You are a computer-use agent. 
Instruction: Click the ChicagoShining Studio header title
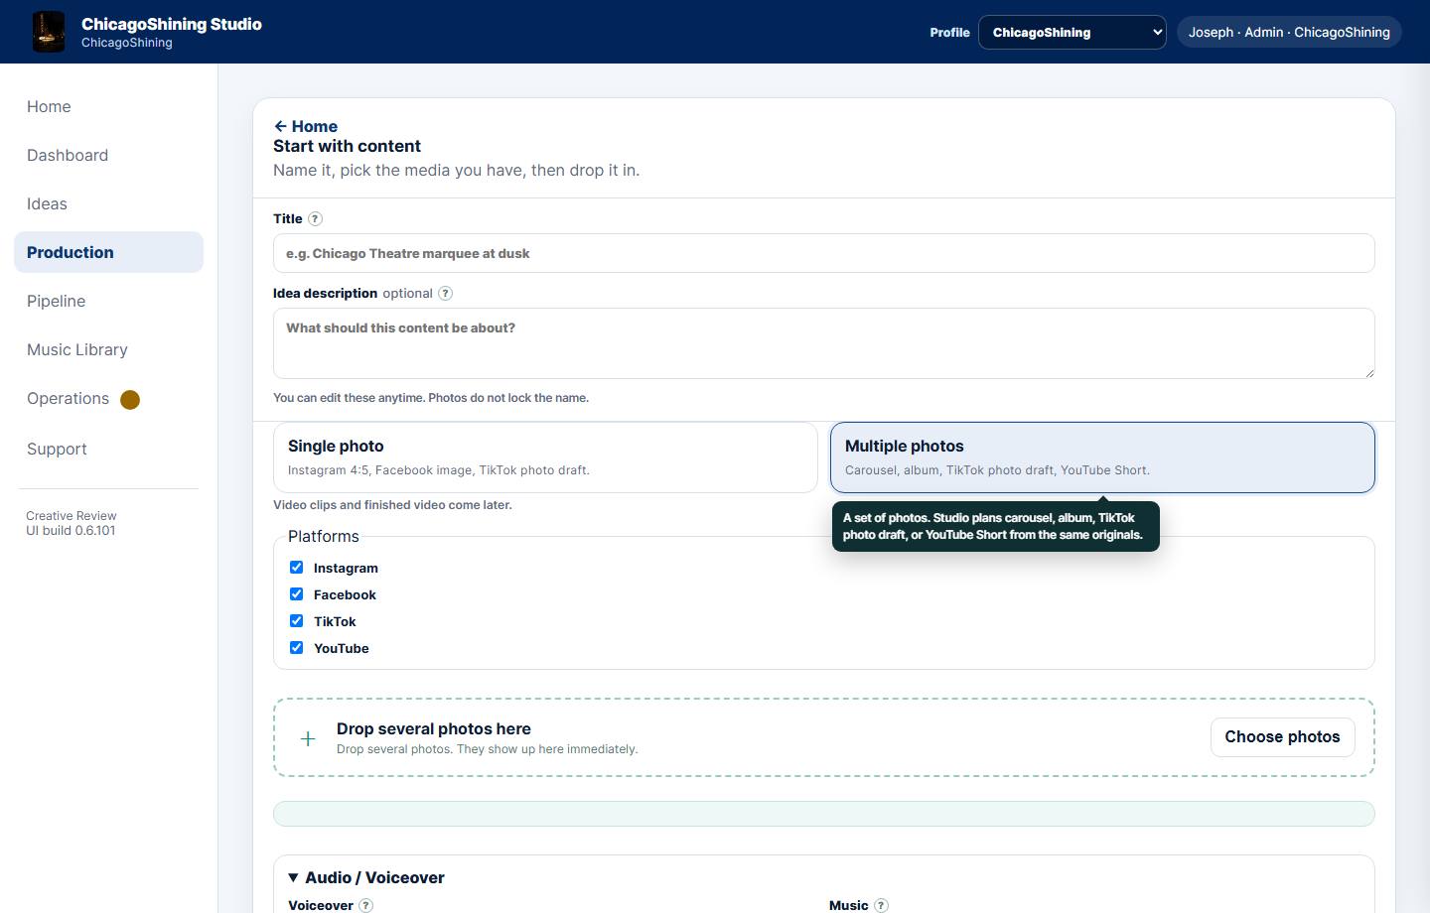172,24
